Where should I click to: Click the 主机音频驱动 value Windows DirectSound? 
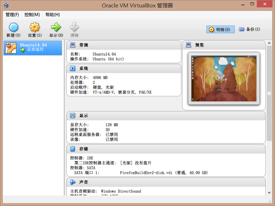click(121, 191)
